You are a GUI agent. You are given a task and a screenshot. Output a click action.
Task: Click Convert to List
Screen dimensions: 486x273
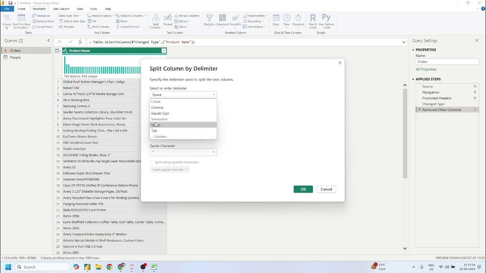pyautogui.click(x=128, y=27)
